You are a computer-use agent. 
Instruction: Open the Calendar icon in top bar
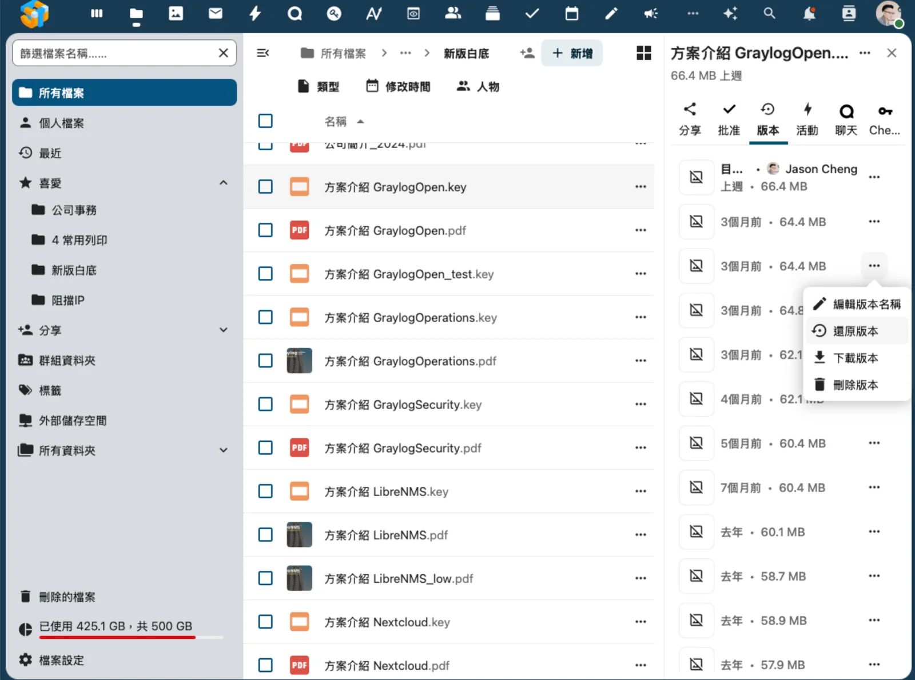[572, 14]
